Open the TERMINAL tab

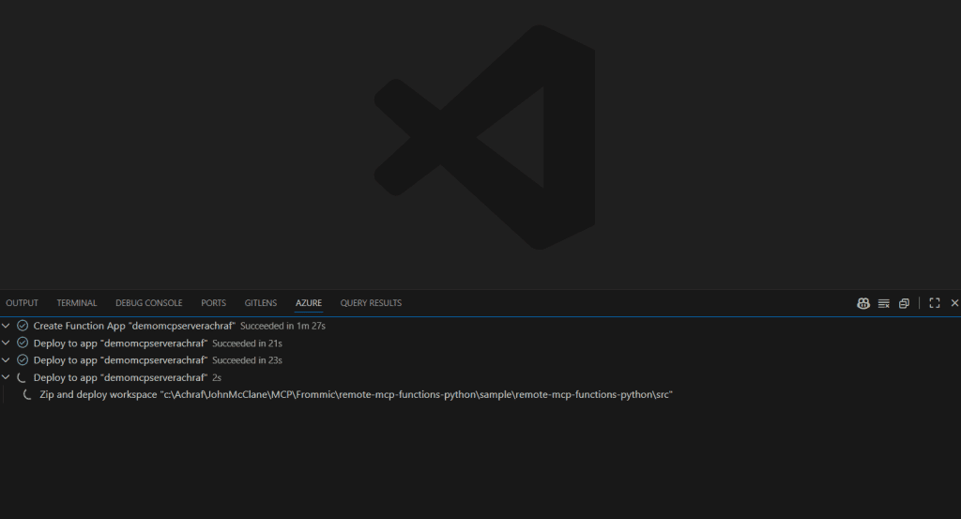point(76,303)
